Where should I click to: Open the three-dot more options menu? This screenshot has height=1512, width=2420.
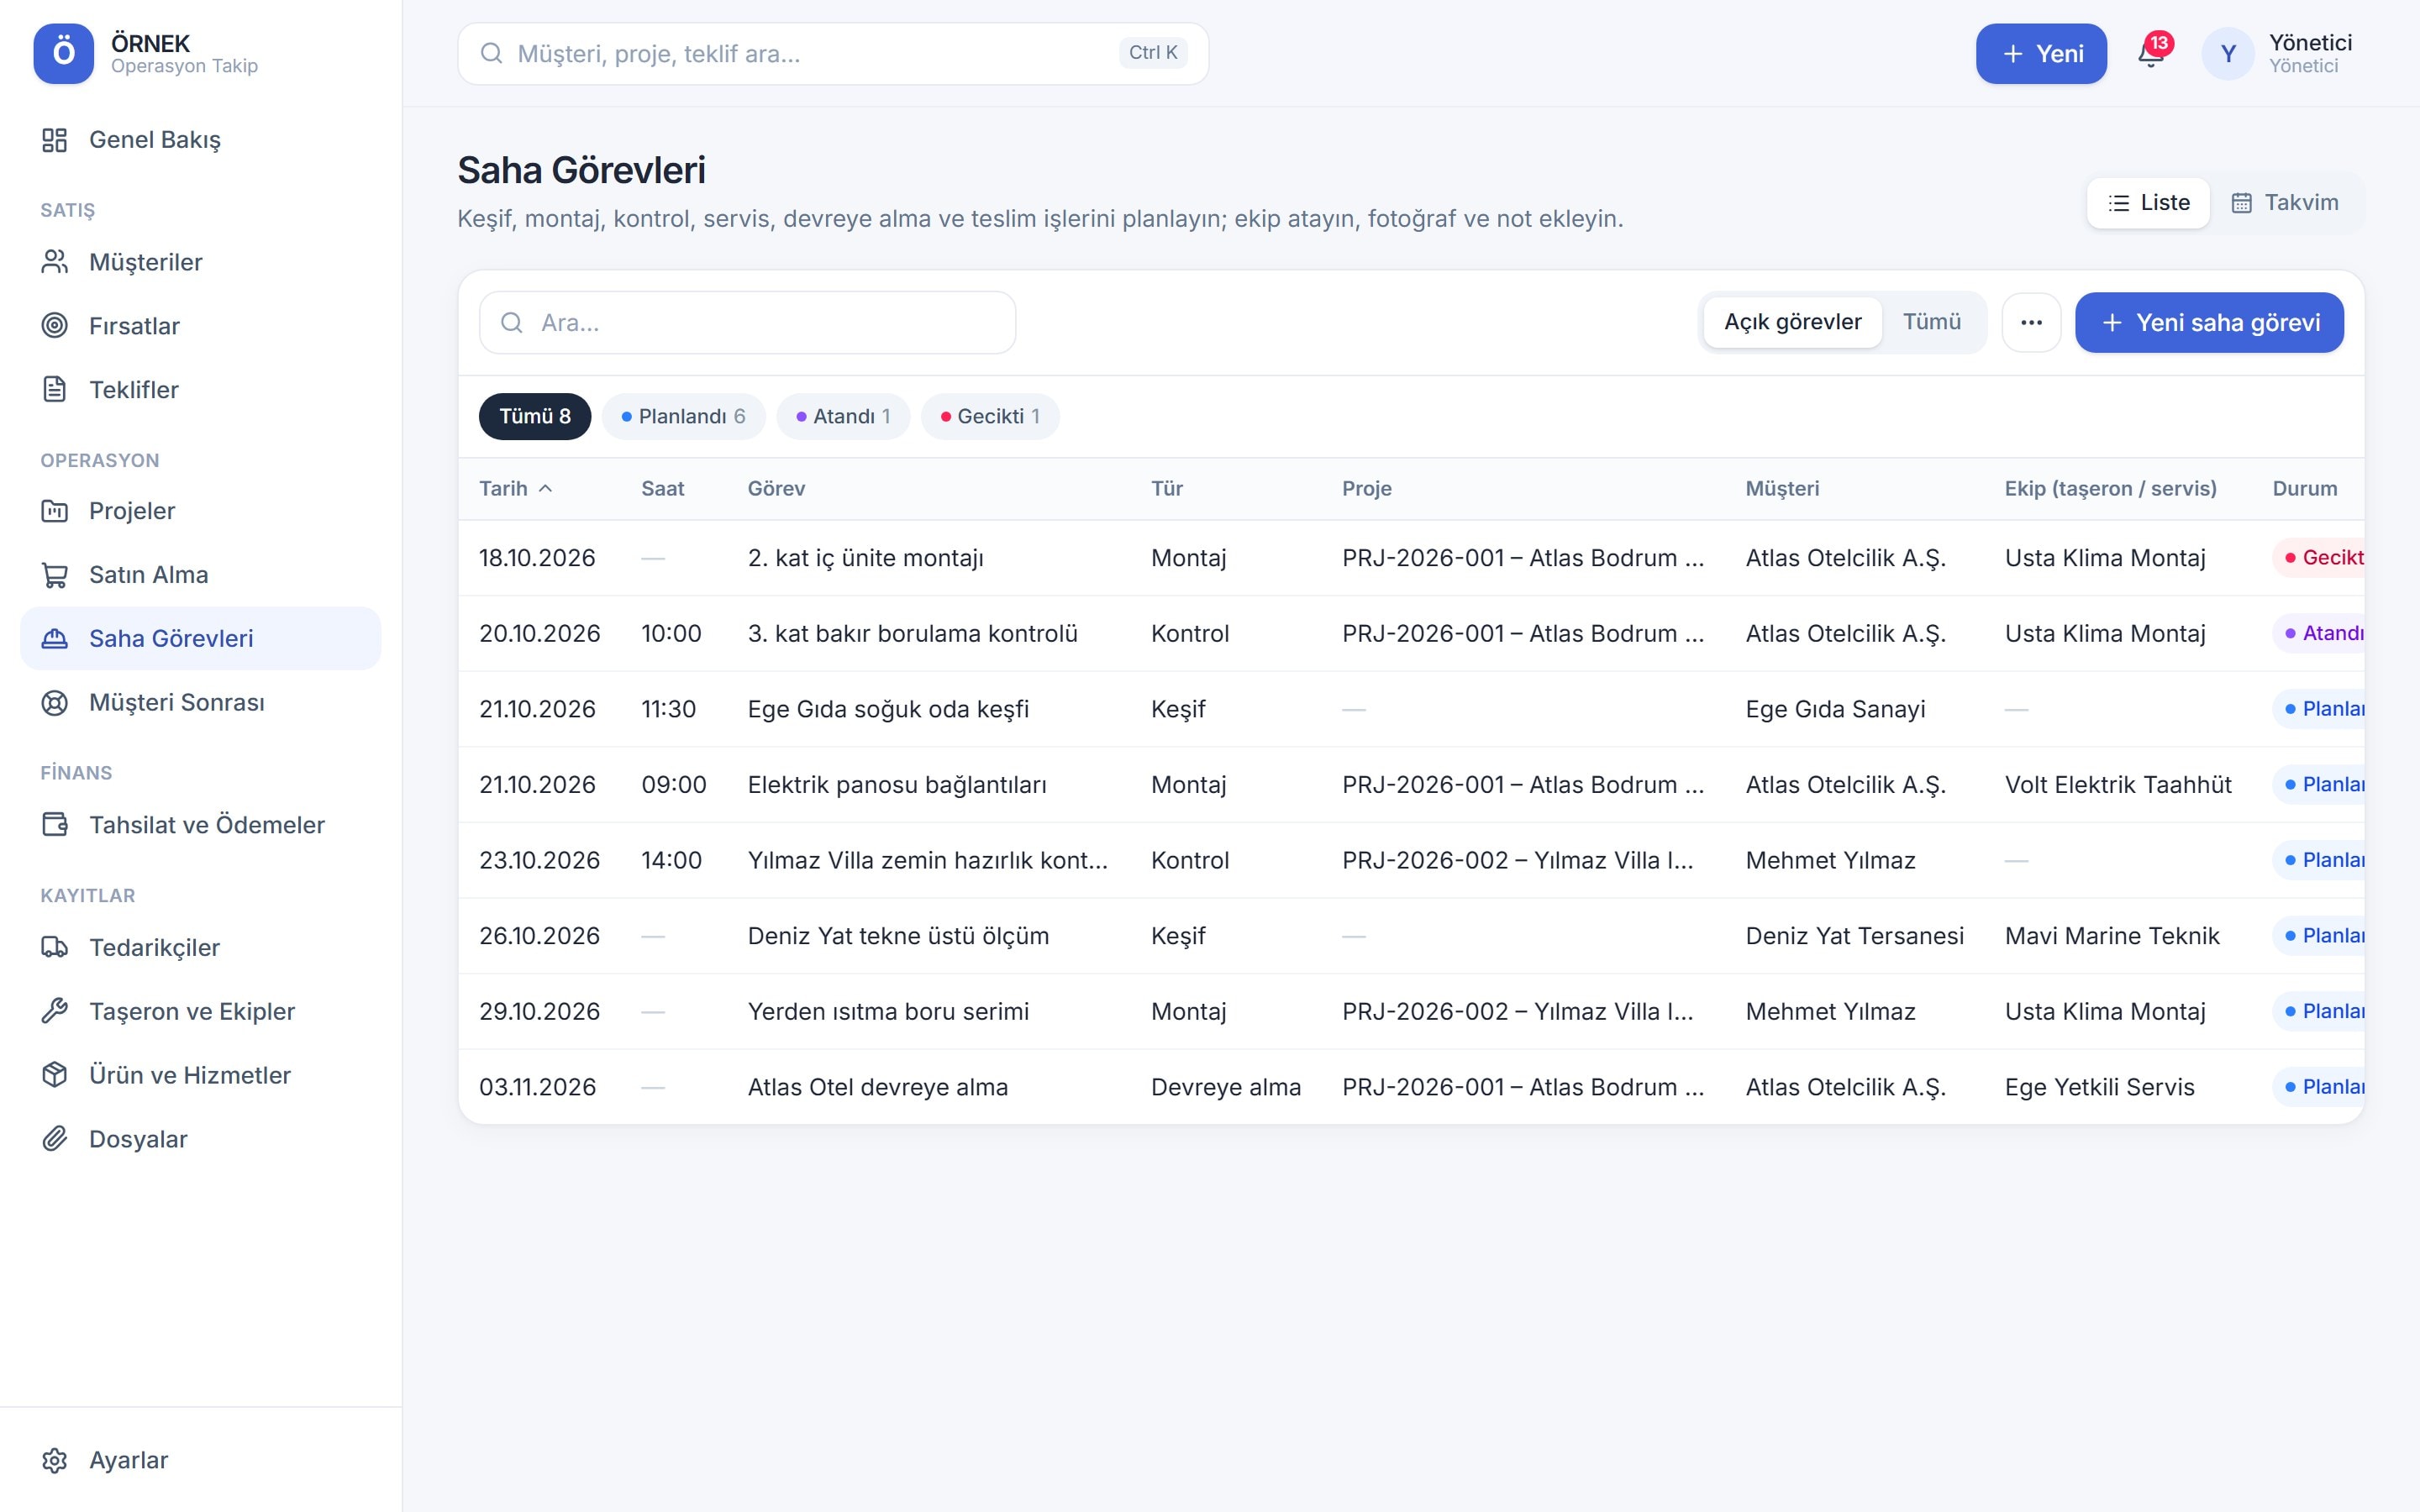point(2031,323)
